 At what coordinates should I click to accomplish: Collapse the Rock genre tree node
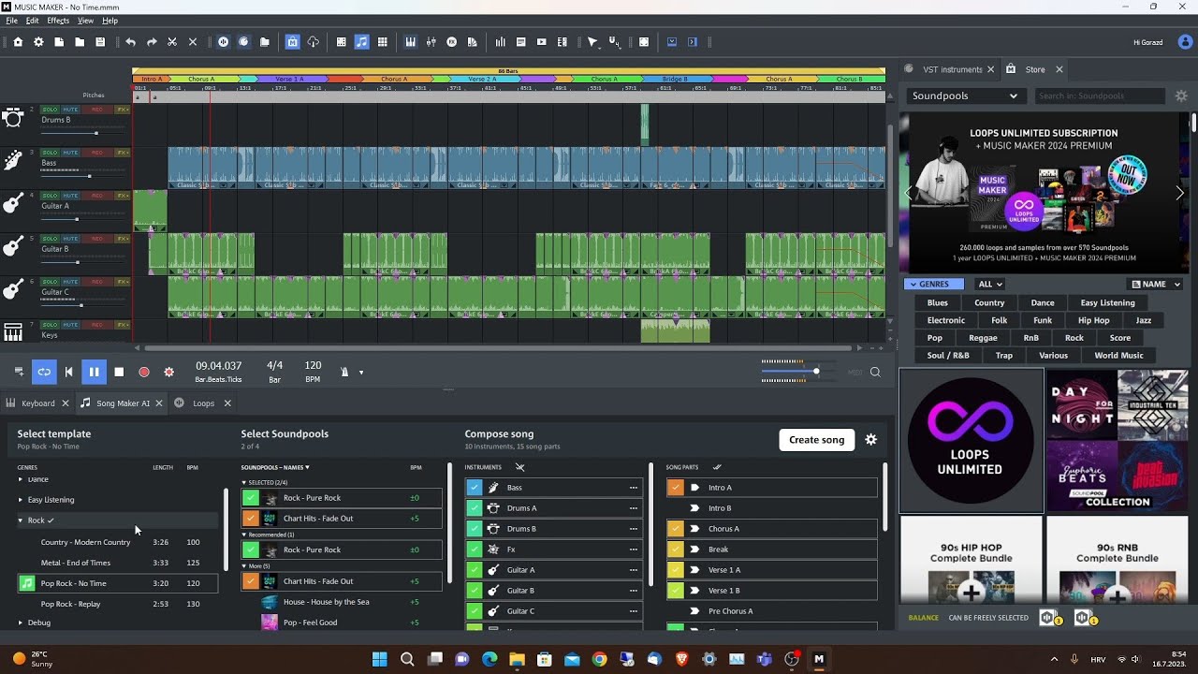20,520
